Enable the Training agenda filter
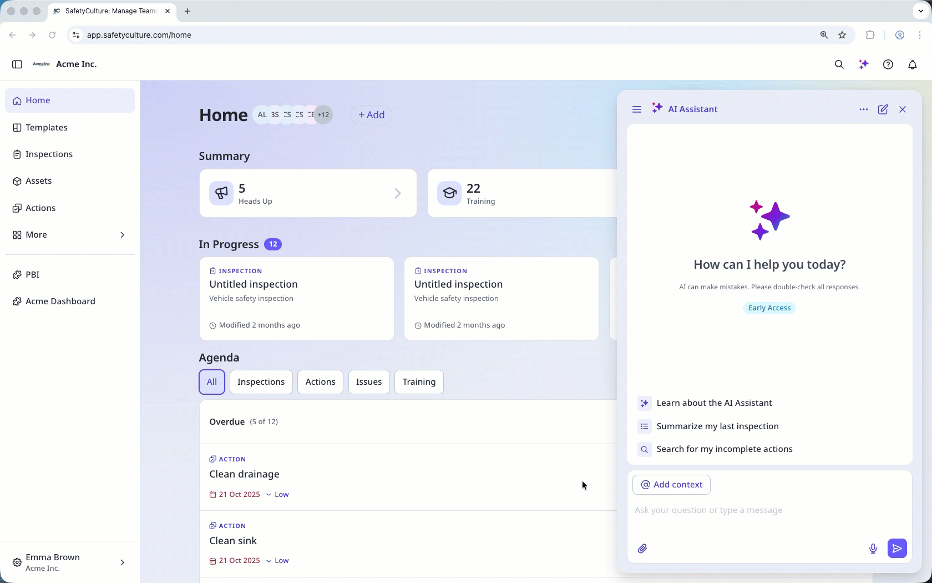 (418, 381)
